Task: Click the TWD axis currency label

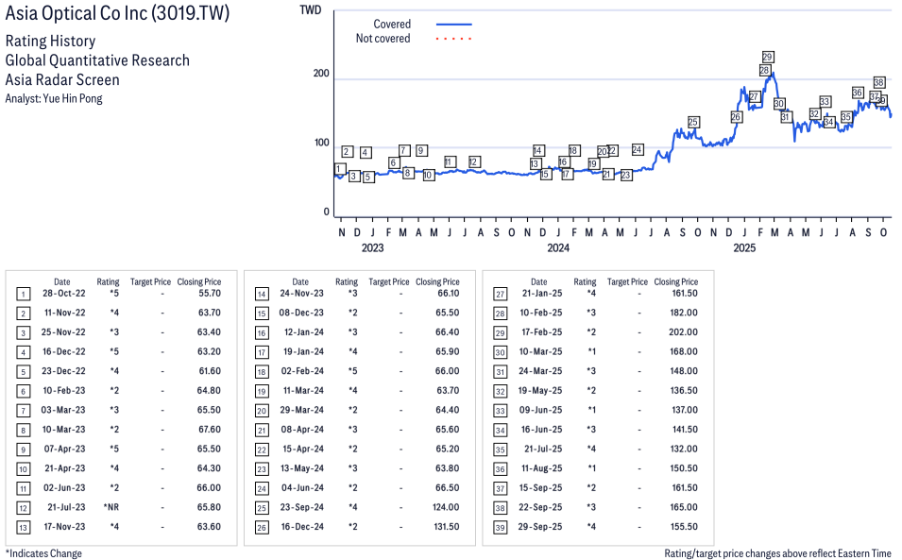Action: point(309,9)
